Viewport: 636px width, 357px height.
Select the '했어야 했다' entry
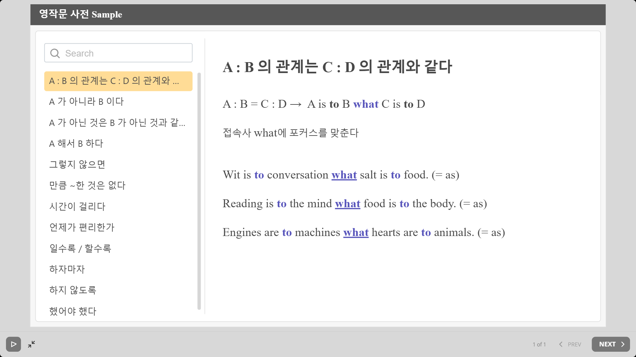point(118,311)
